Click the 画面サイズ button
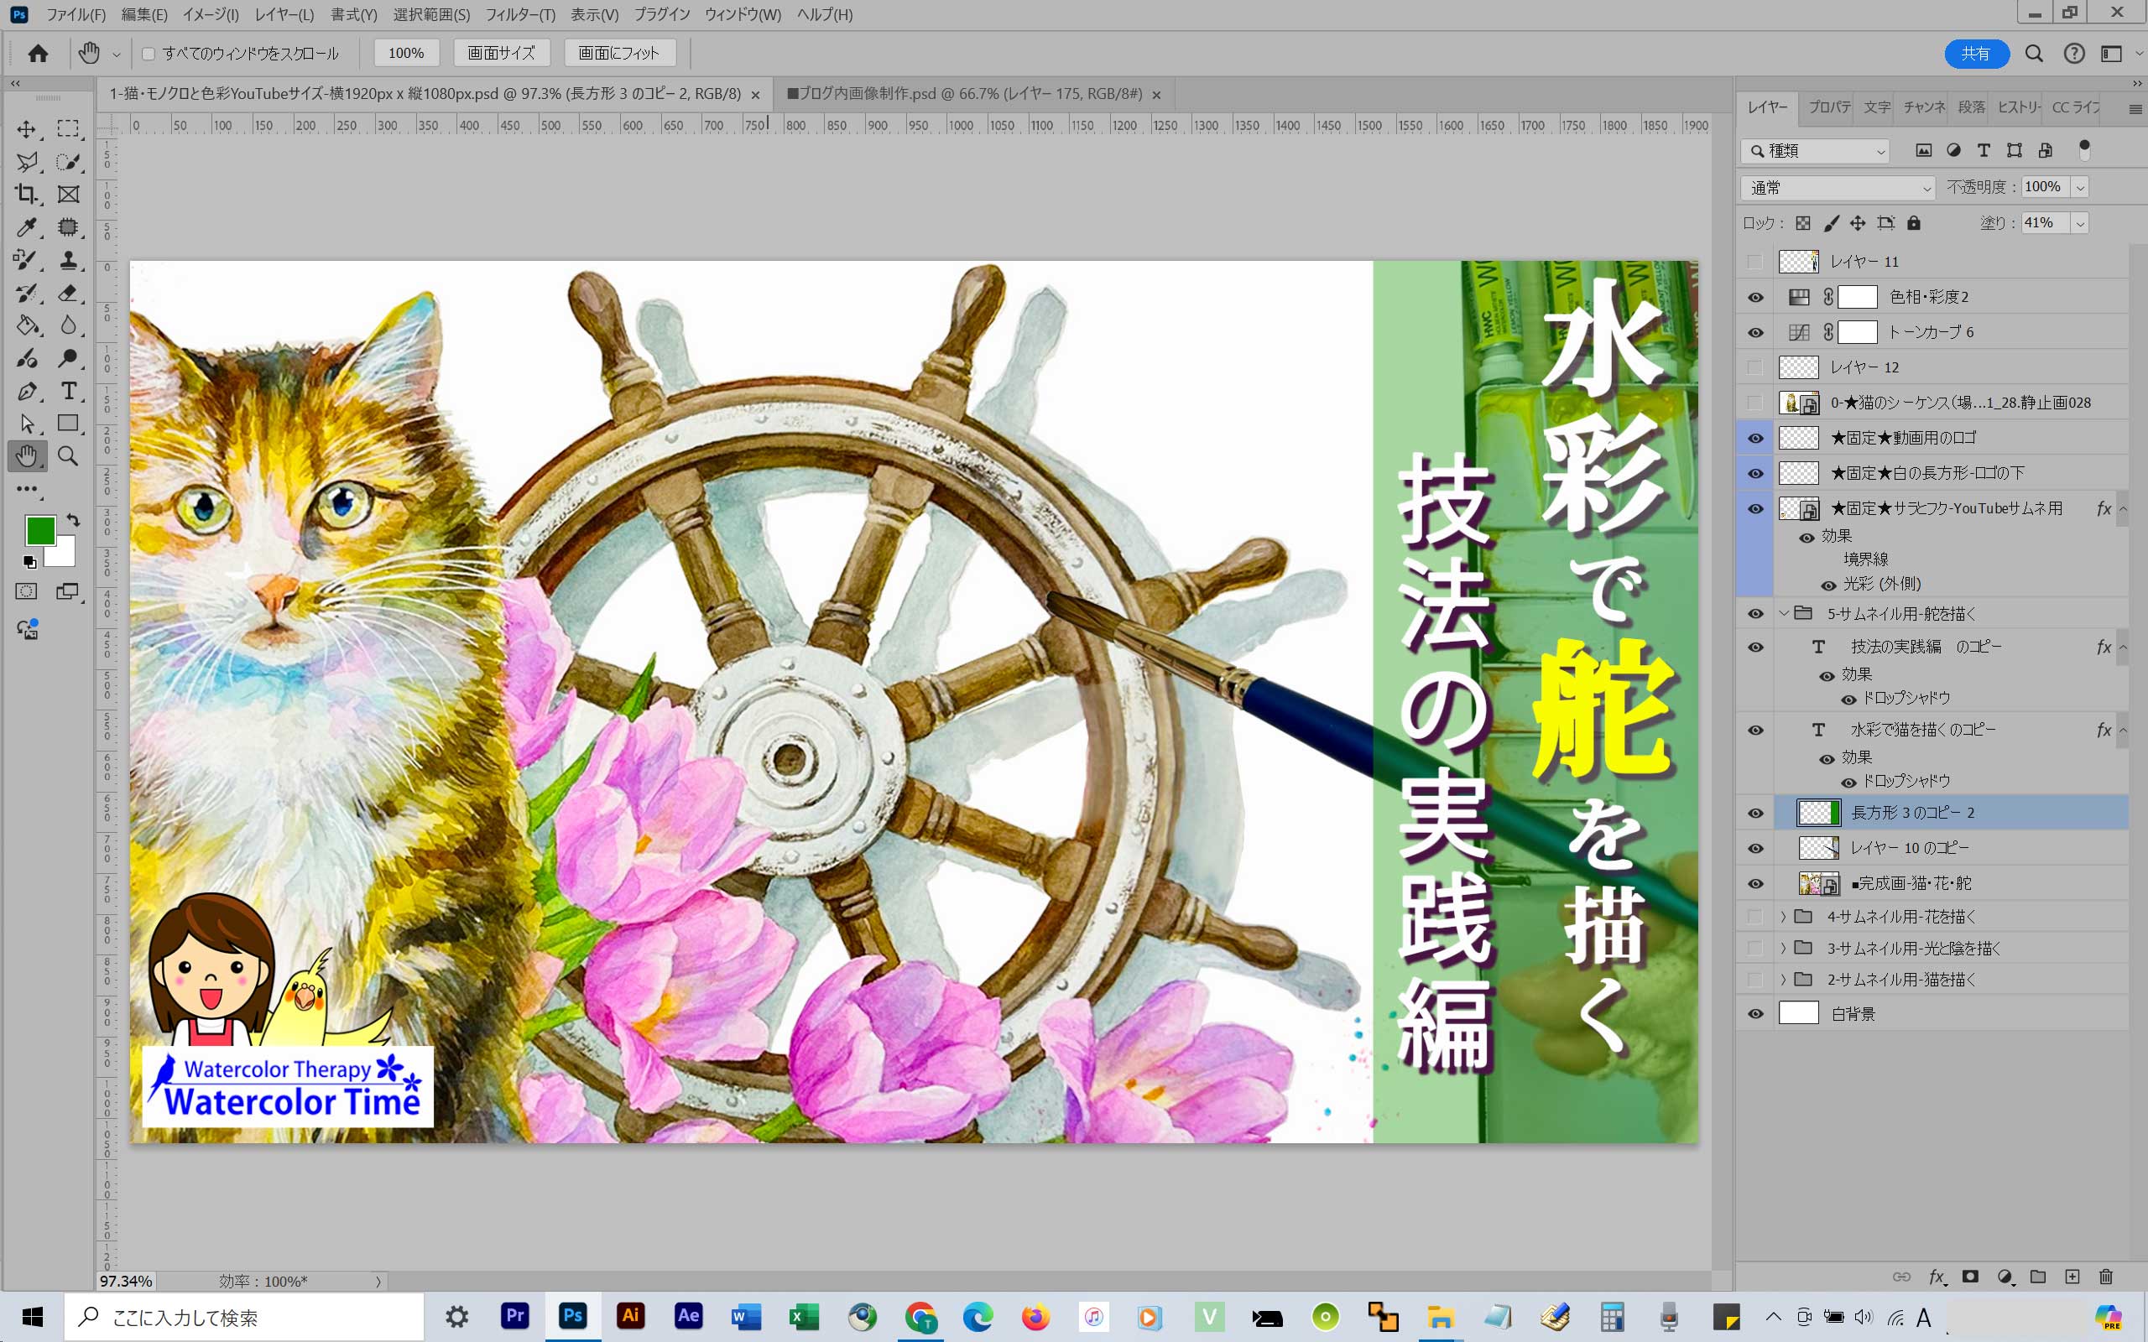Screen dimensions: 2148x1342 point(502,53)
